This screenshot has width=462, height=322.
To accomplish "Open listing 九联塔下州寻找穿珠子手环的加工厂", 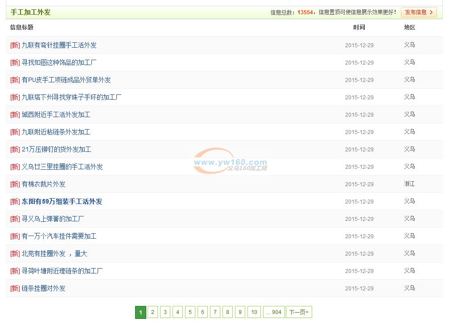I will coord(71,97).
